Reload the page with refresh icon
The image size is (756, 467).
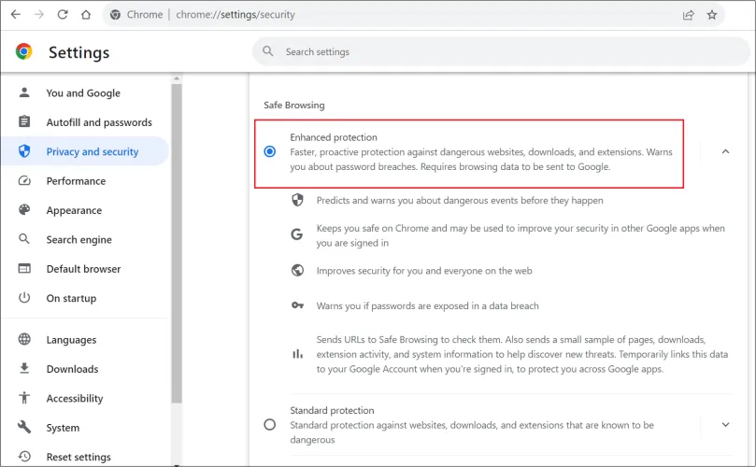(63, 15)
